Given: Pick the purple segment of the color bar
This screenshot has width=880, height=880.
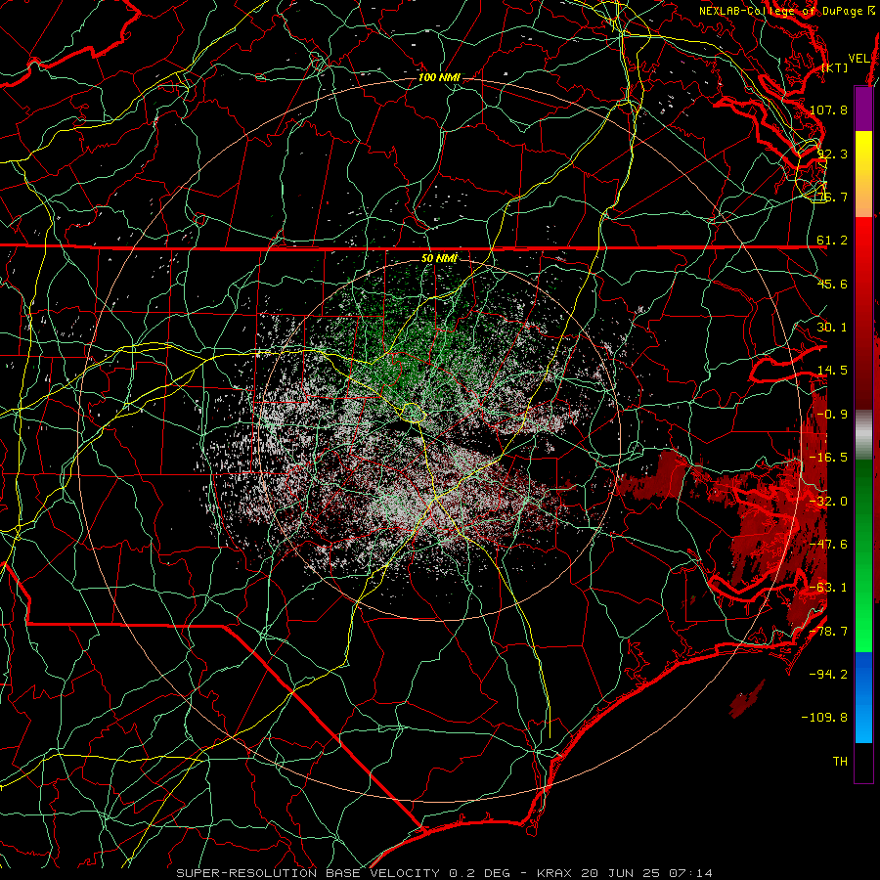Looking at the screenshot, I should click(x=863, y=109).
